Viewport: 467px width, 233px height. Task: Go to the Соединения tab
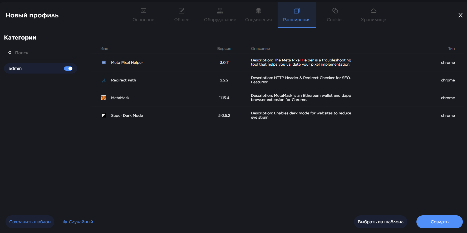coord(258,15)
